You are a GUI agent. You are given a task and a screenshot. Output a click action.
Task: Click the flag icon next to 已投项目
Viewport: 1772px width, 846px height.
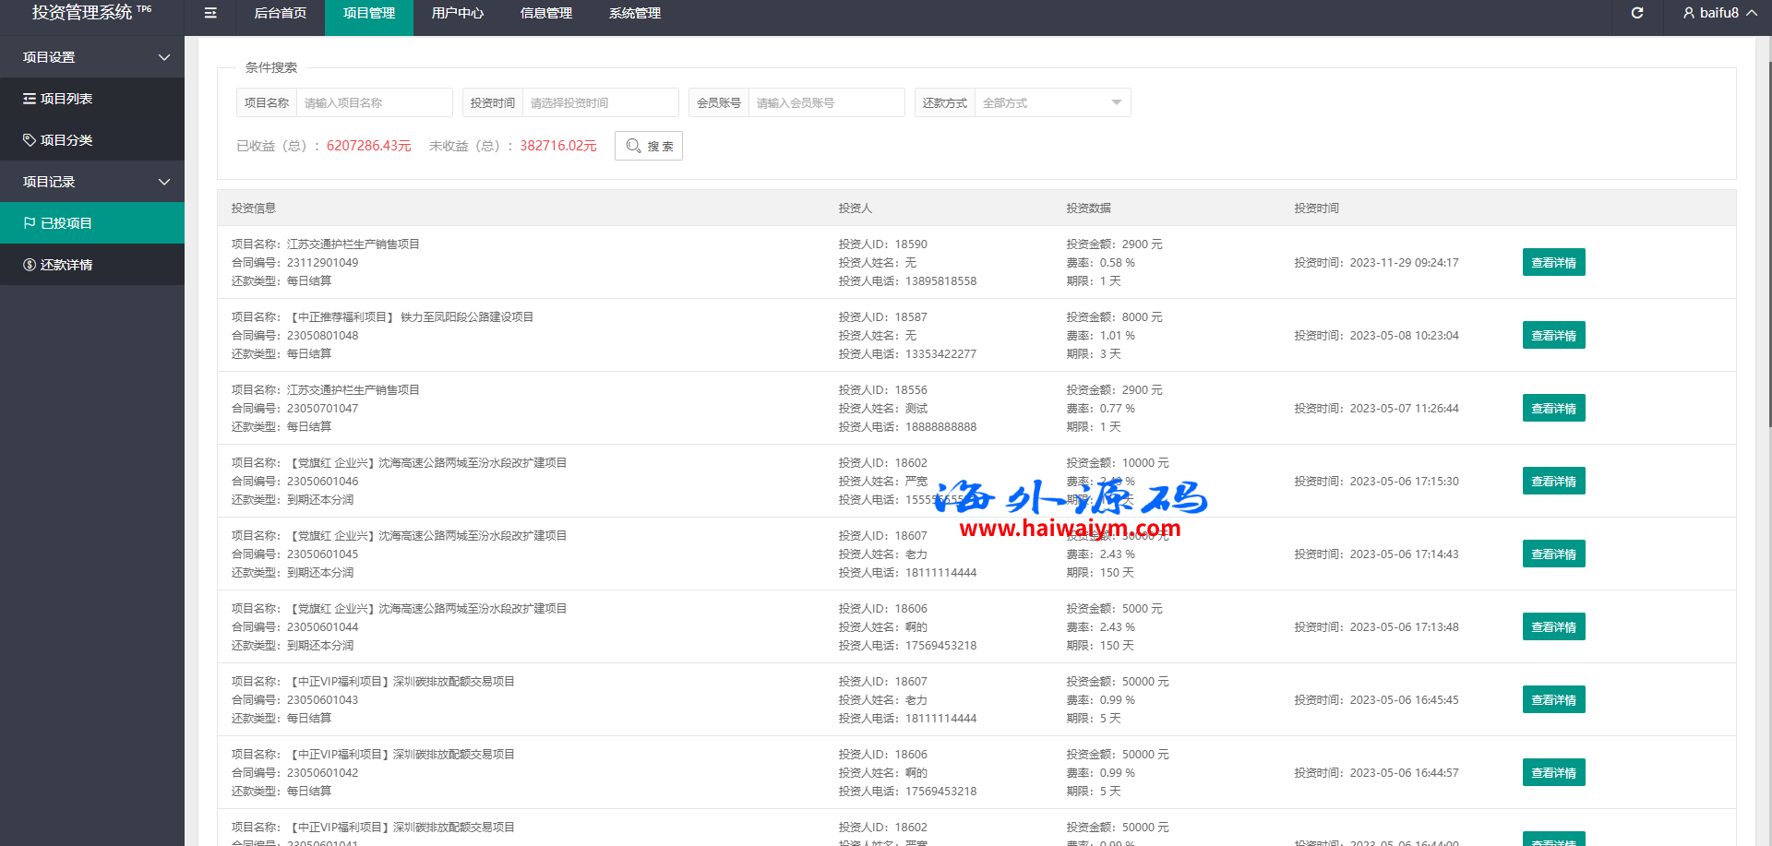tap(30, 223)
